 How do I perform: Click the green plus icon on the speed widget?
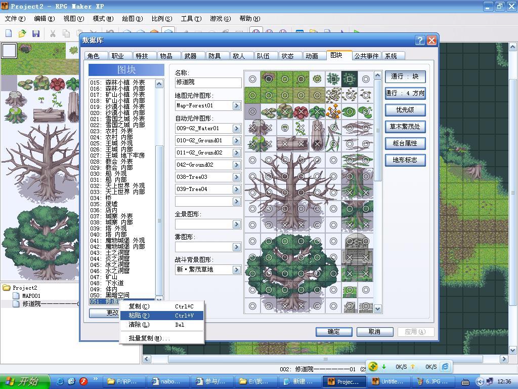pos(373,367)
